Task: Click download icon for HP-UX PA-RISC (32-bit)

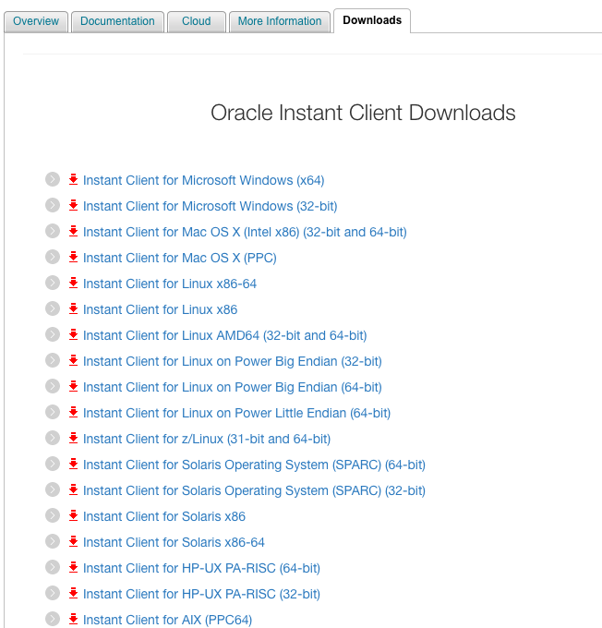Action: 73,593
